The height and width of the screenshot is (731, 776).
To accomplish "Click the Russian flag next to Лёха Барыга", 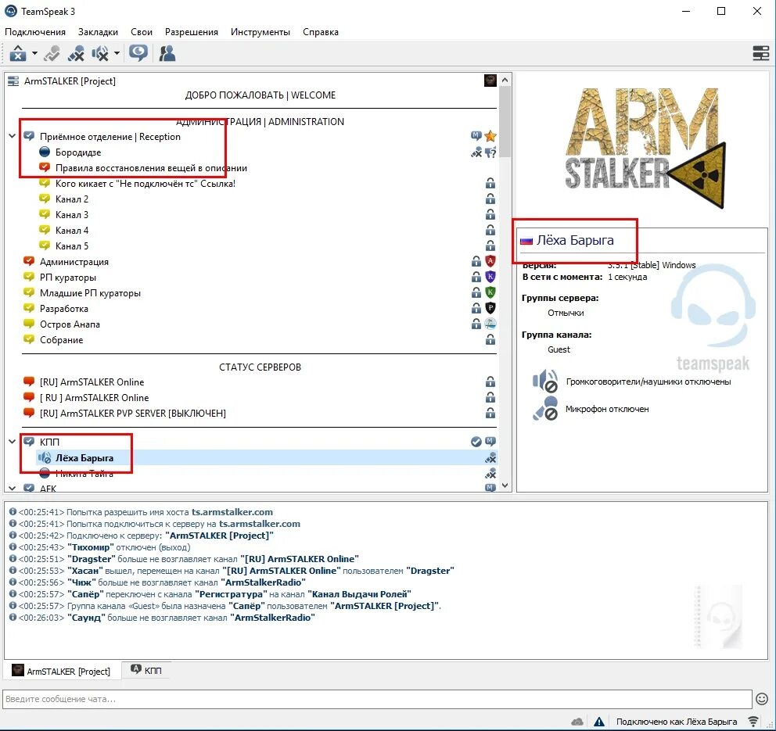I will tap(526, 241).
